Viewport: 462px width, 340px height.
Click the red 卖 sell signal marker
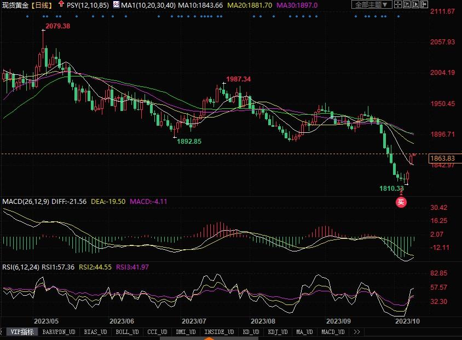coord(401,202)
